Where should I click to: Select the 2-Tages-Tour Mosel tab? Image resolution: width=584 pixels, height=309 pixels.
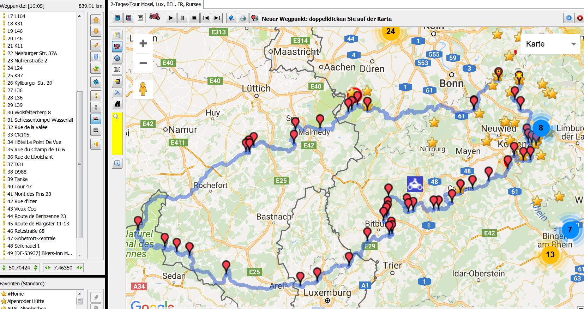156,5
